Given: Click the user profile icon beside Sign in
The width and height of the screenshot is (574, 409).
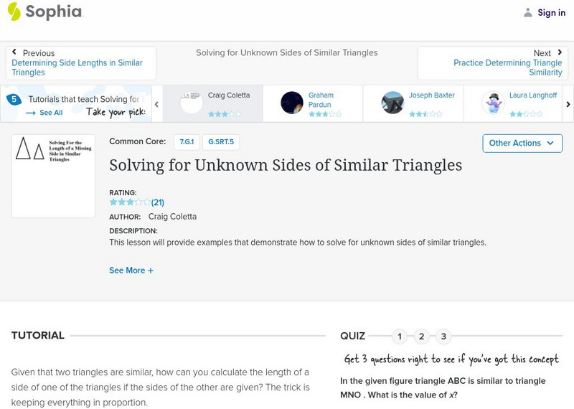Looking at the screenshot, I should pyautogui.click(x=528, y=12).
